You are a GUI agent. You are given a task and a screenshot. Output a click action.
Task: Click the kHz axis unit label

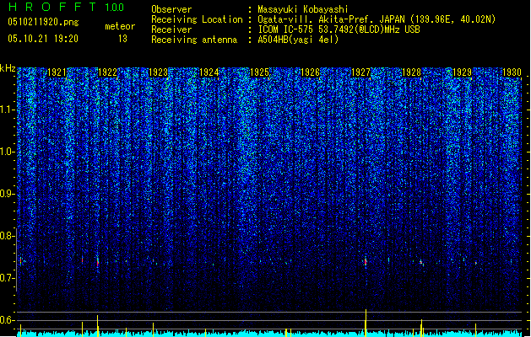8,68
